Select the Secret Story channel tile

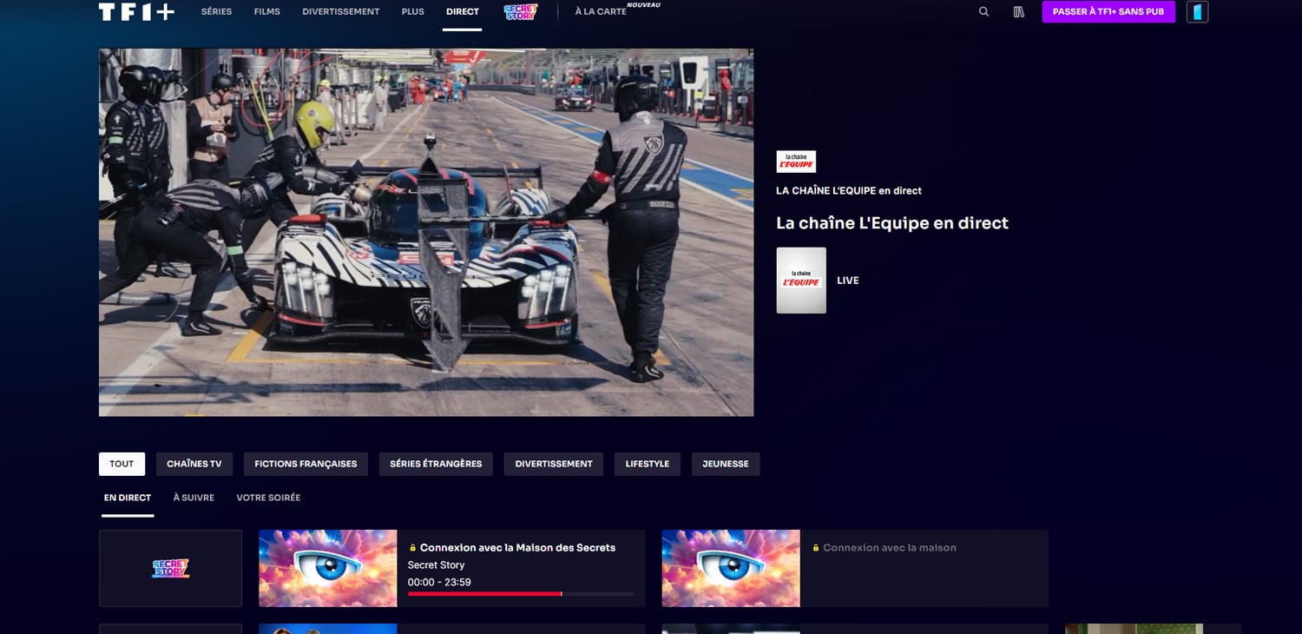click(170, 568)
